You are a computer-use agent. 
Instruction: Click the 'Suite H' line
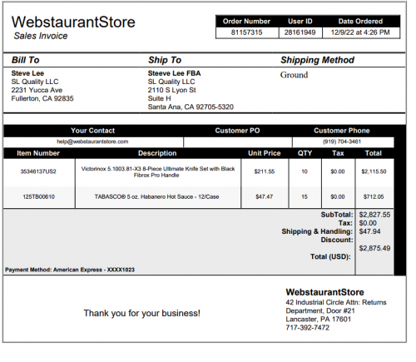tap(160, 98)
